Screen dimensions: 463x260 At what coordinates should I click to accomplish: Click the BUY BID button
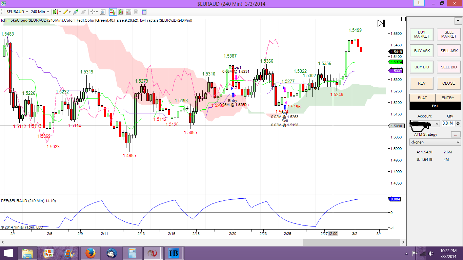pyautogui.click(x=422, y=67)
